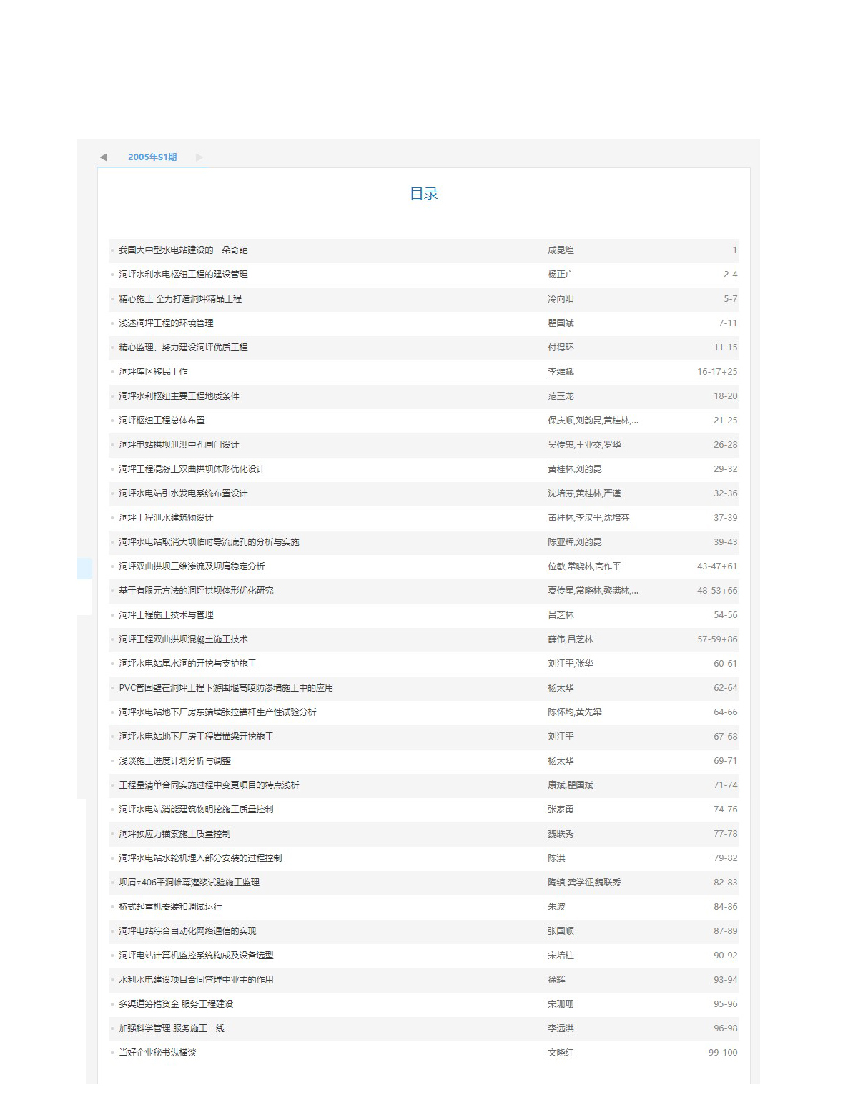Open article 洞坪水利水电枢纽工程的建设管理
The height and width of the screenshot is (1115, 858).
[183, 275]
